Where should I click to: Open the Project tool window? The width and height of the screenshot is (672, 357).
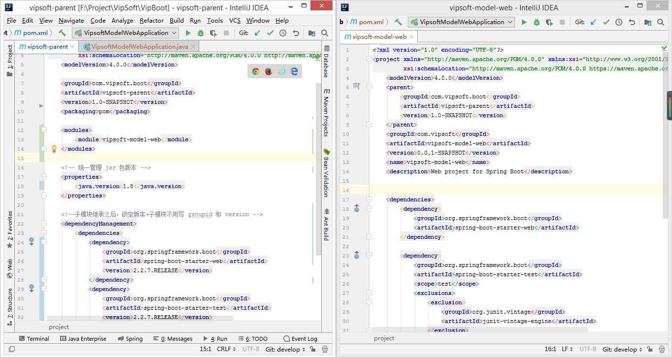click(10, 61)
